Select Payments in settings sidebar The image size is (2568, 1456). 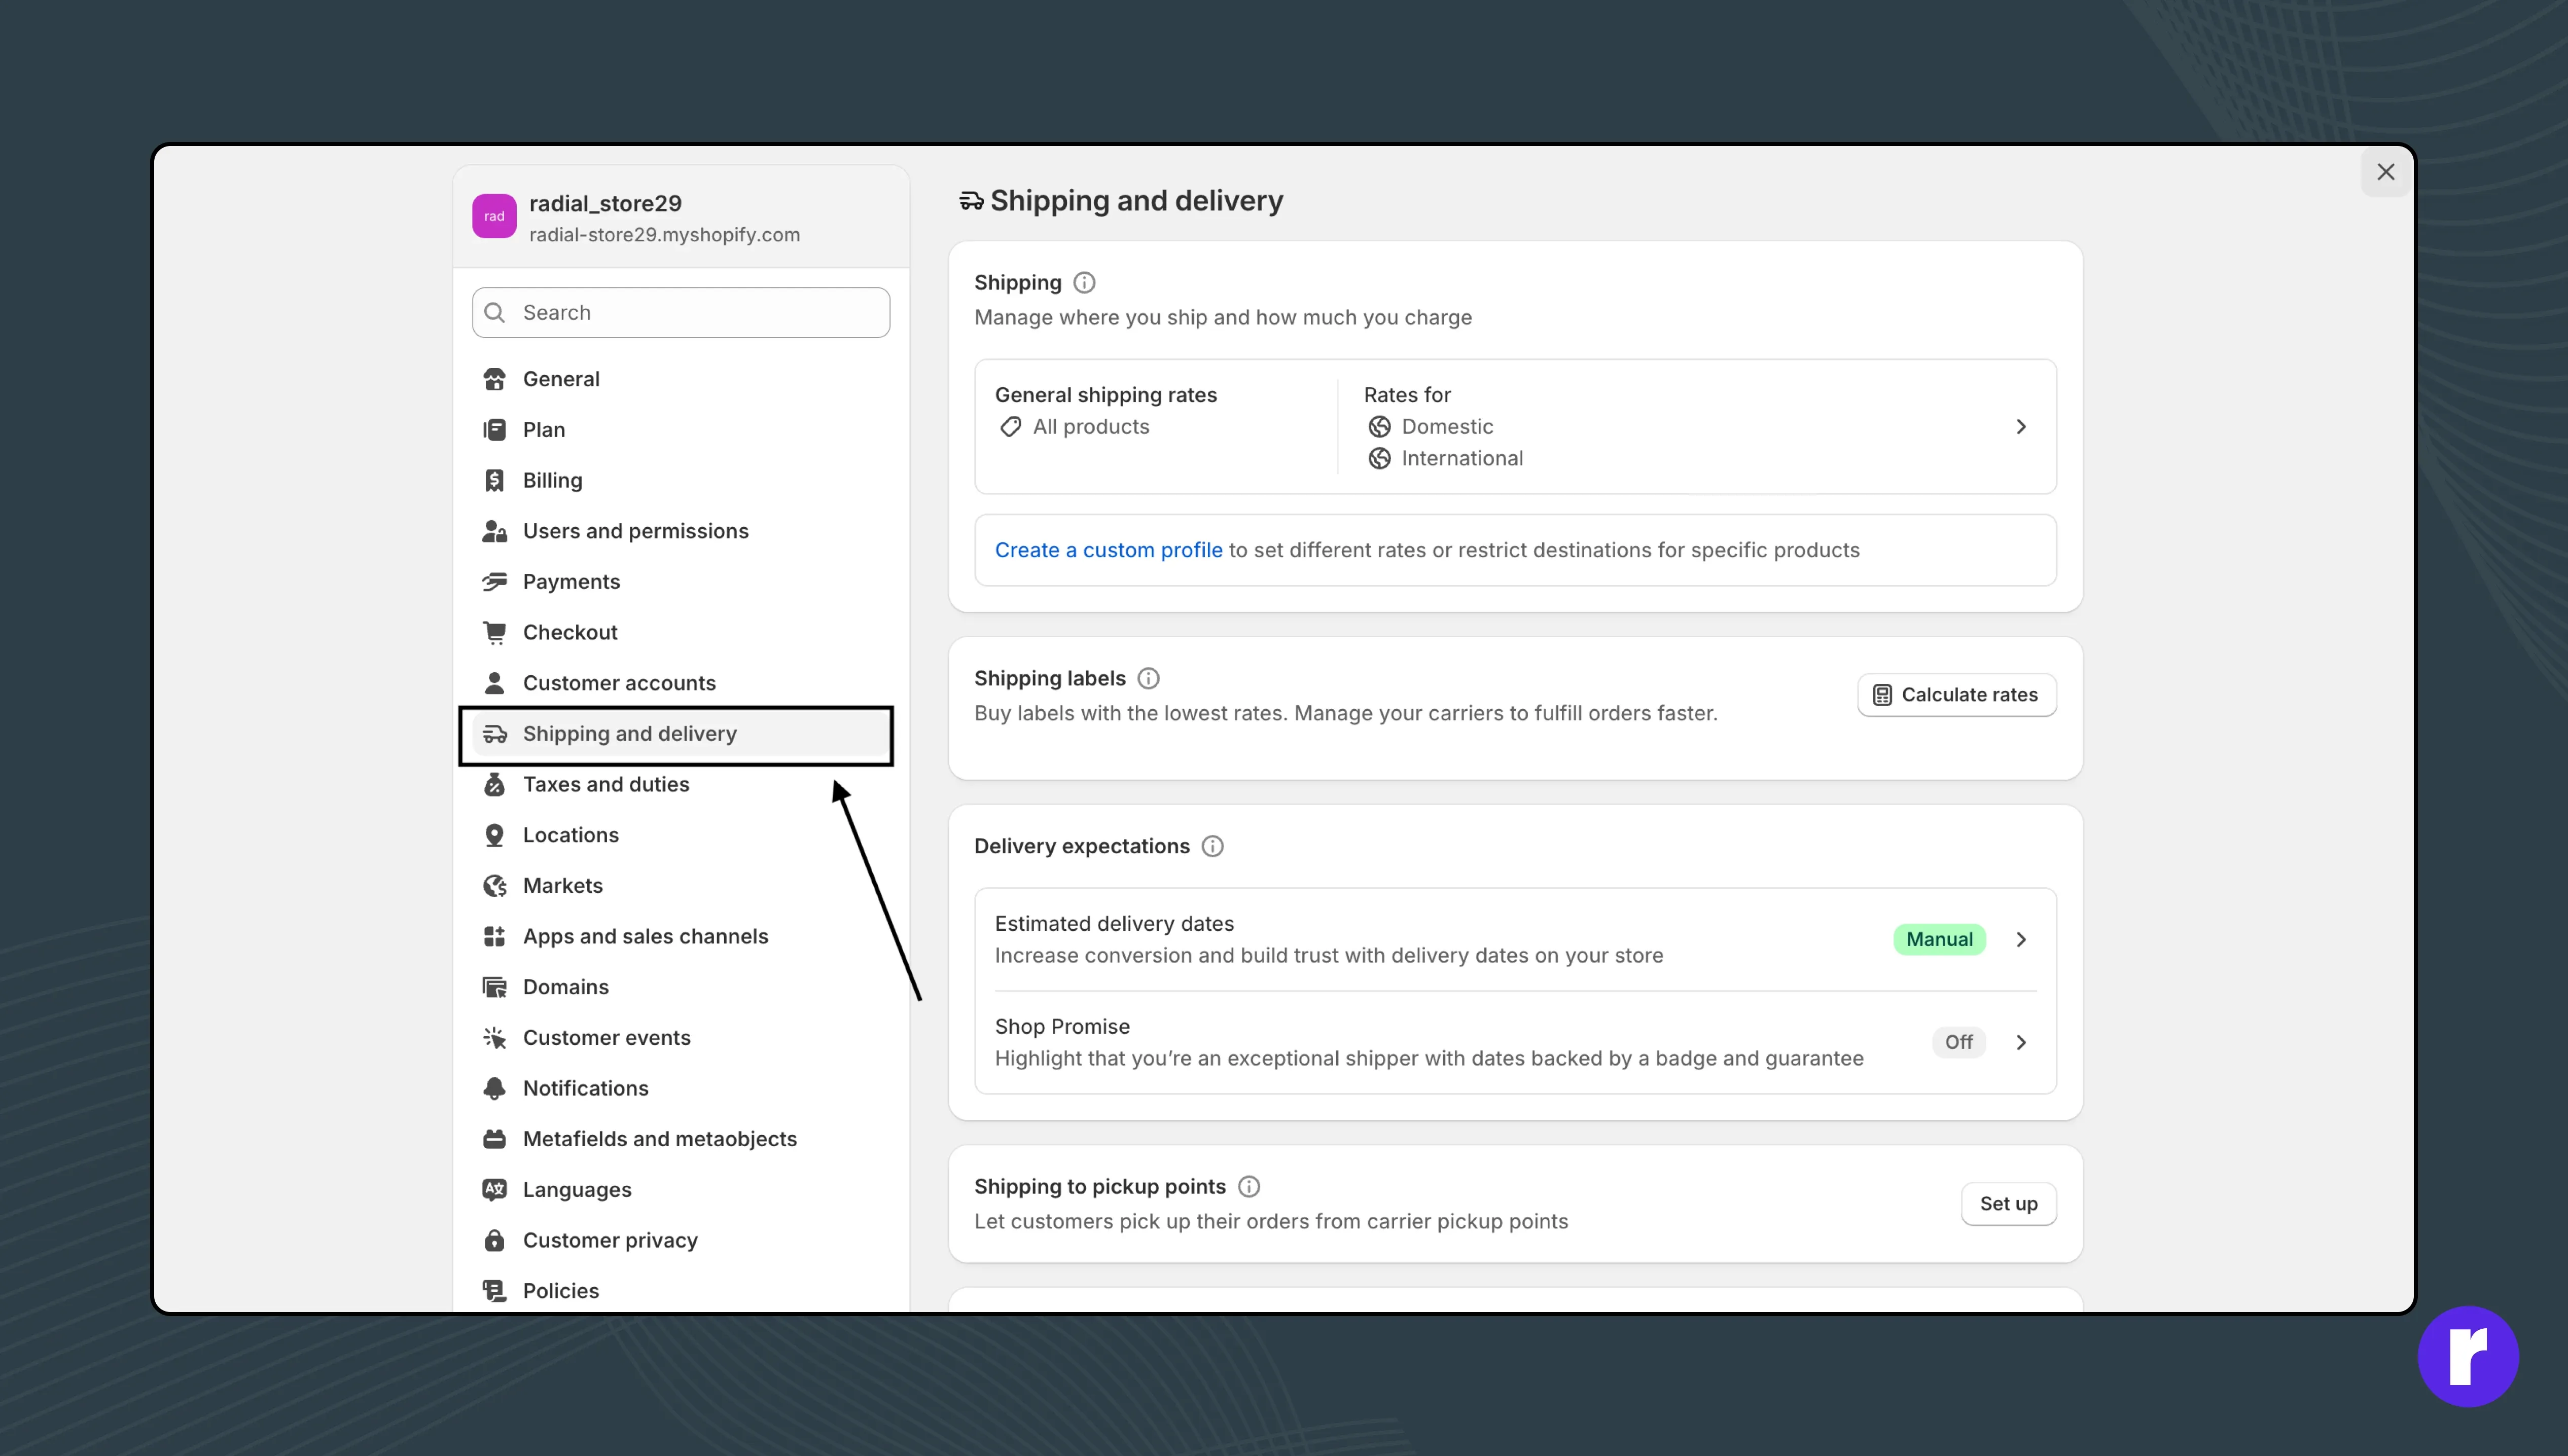coord(570,582)
